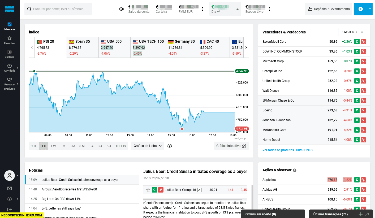Expand the Dia +/- dropdown

225,9
